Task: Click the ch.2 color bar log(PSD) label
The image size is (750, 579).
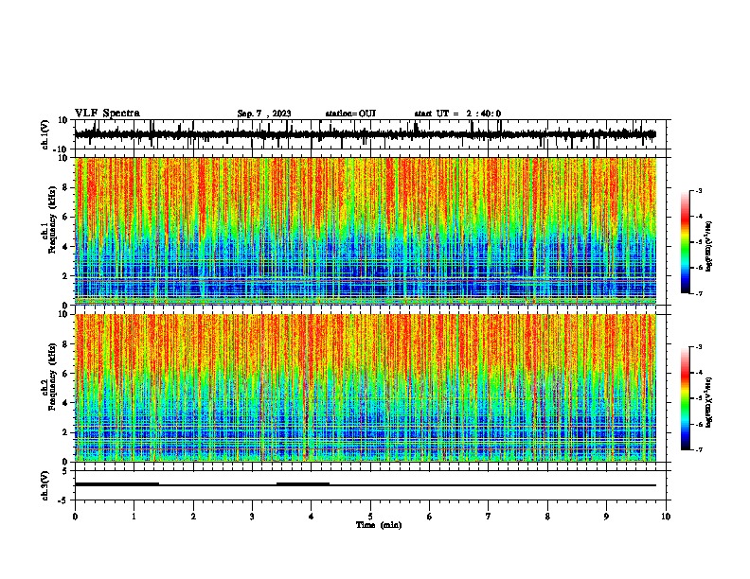Action: click(708, 402)
